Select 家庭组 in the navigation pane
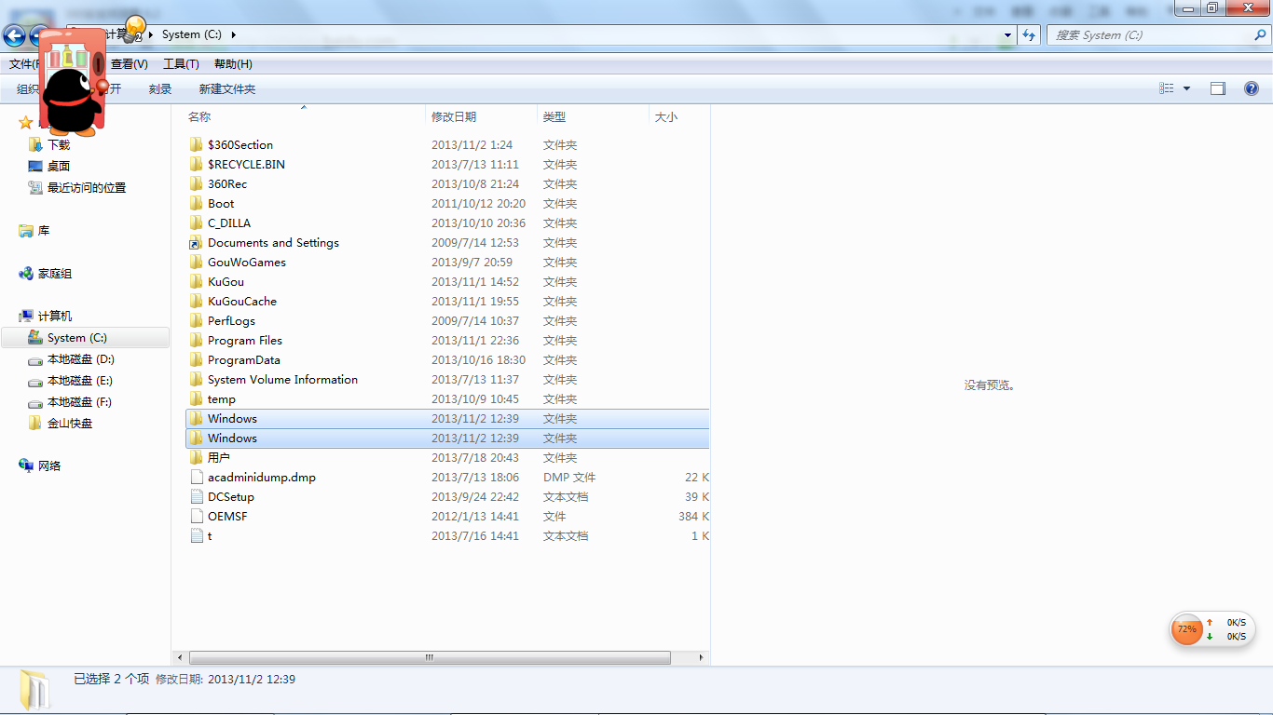The image size is (1273, 715). 55,273
